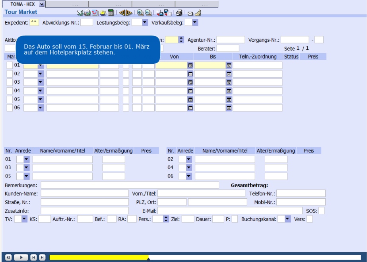Select the fourth empty tab

(153, 4)
